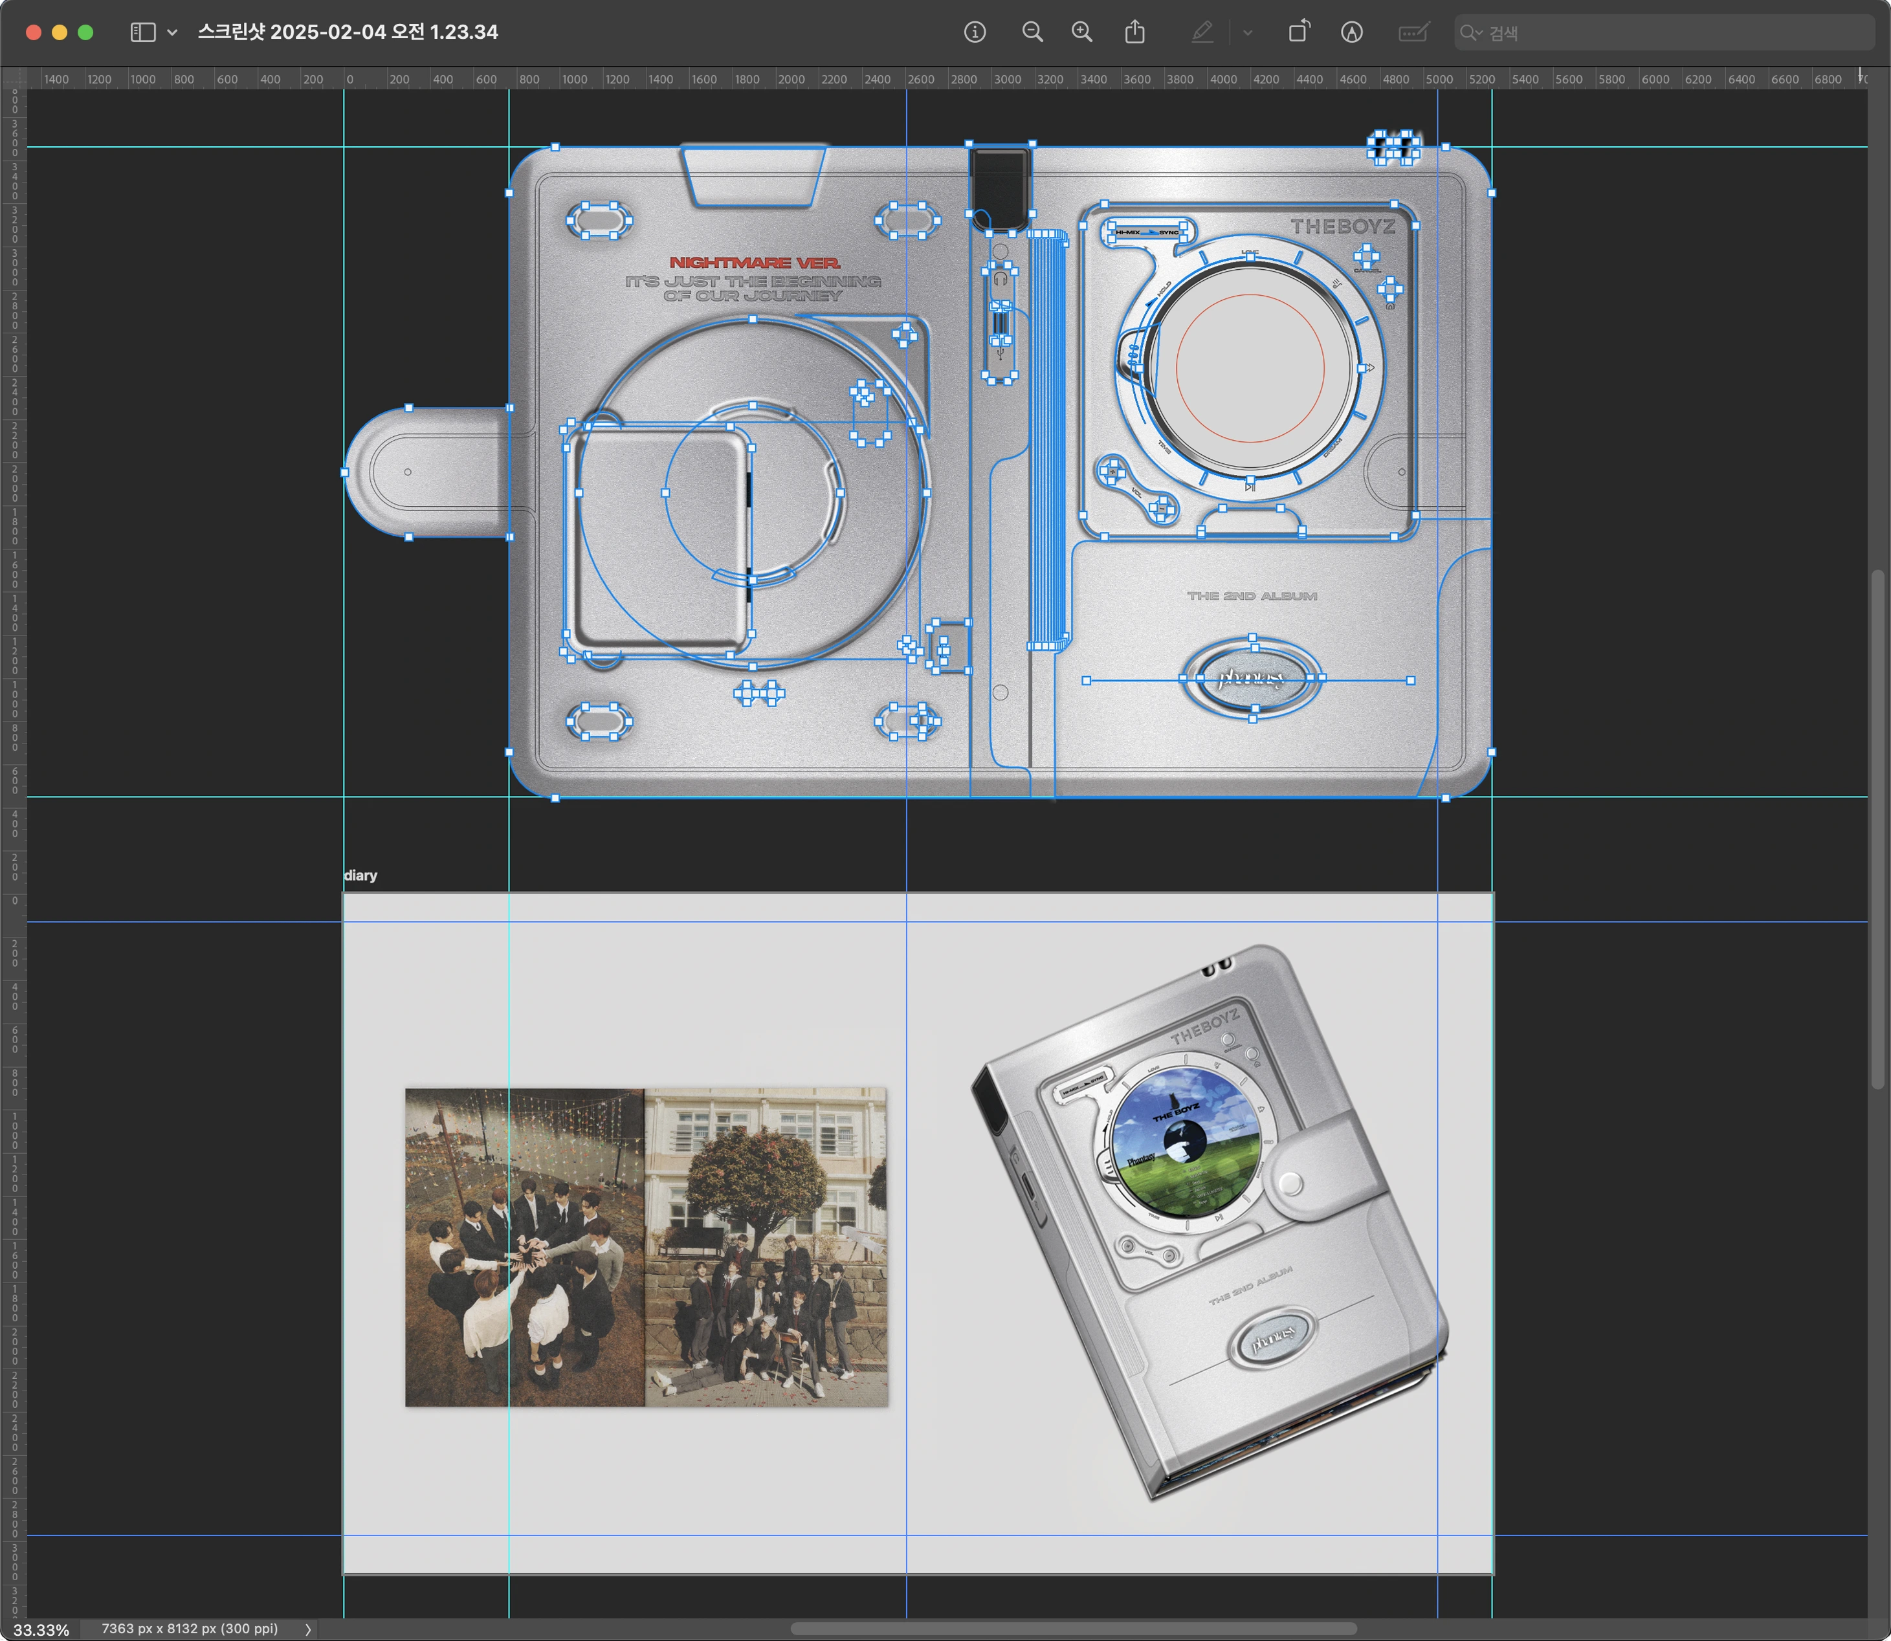Image resolution: width=1891 pixels, height=1641 pixels.
Task: Click the zoom in magnifier icon
Action: click(x=1081, y=33)
